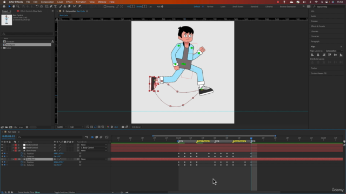Open the magnification ratio dropdown
The width and height of the screenshot is (346, 194).
[62, 127]
